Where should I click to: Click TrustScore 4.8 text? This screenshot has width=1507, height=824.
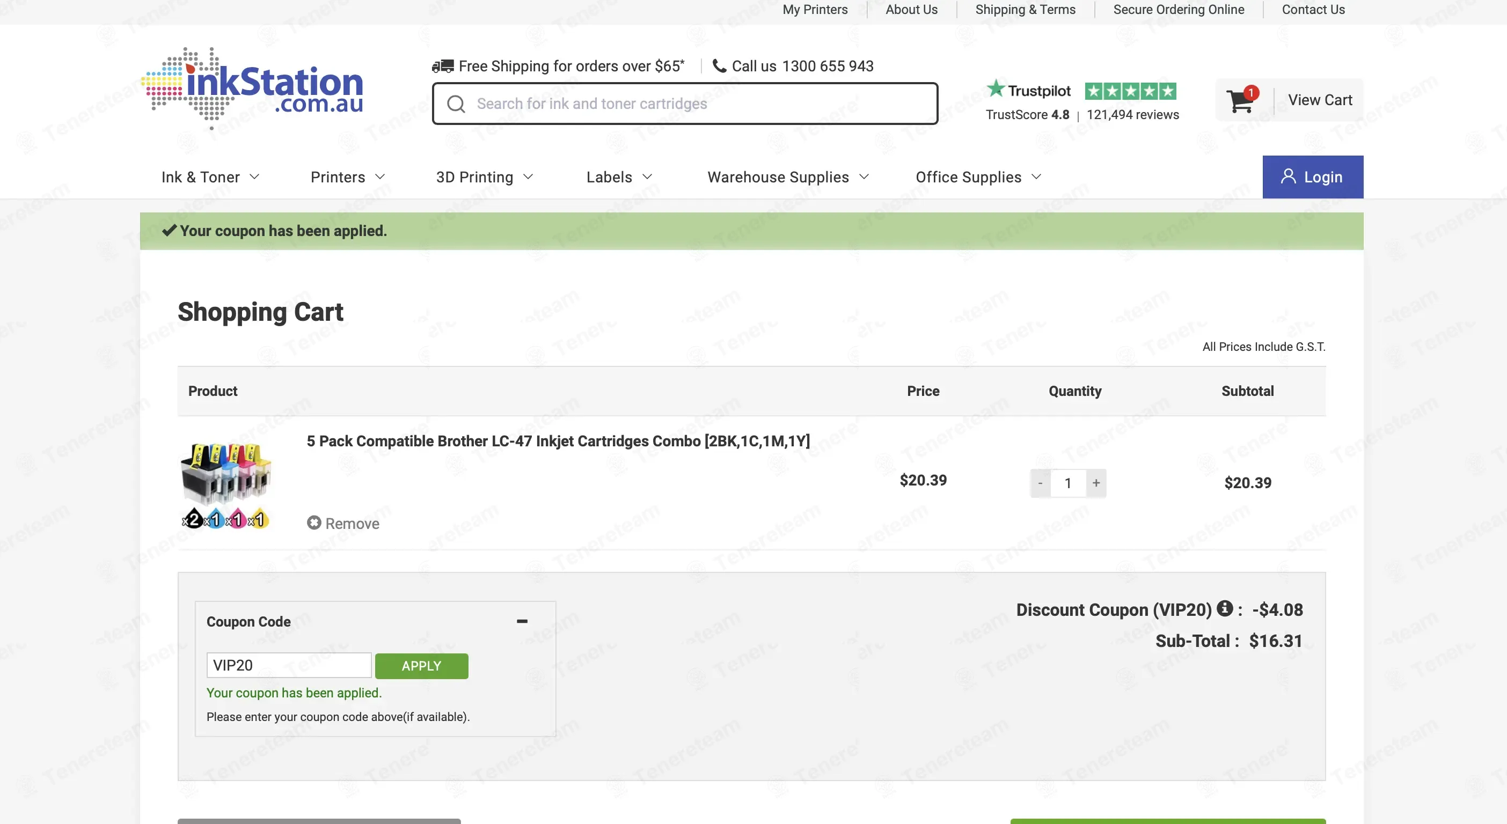[1027, 115]
